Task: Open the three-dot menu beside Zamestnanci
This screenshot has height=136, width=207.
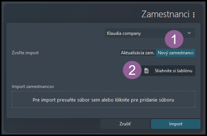Action: pyautogui.click(x=194, y=15)
